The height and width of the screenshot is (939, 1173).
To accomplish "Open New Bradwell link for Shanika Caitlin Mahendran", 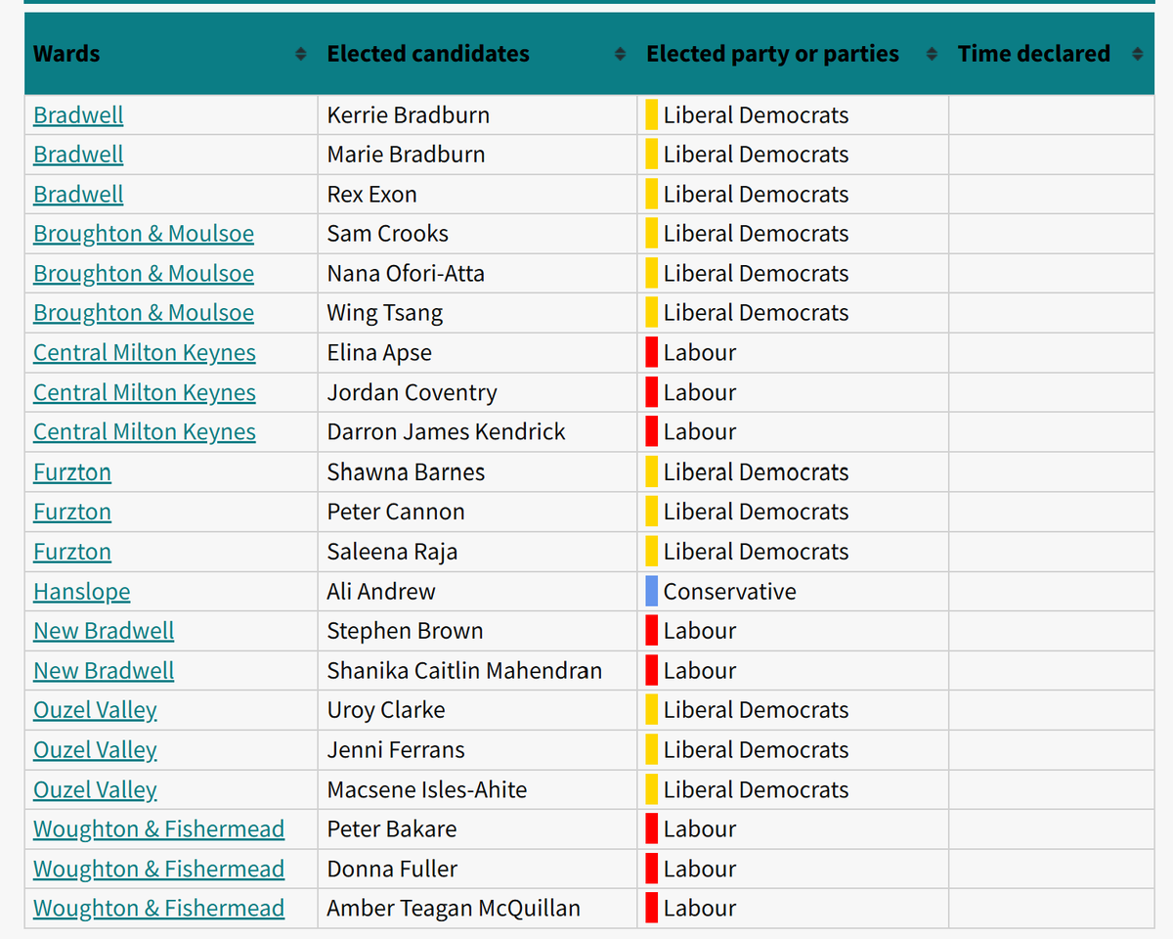I will [104, 671].
